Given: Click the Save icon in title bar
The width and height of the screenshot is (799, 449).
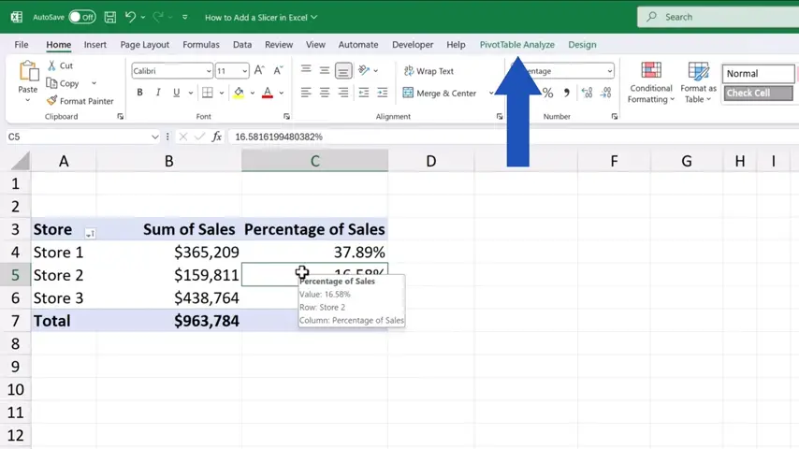Looking at the screenshot, I should click(110, 17).
